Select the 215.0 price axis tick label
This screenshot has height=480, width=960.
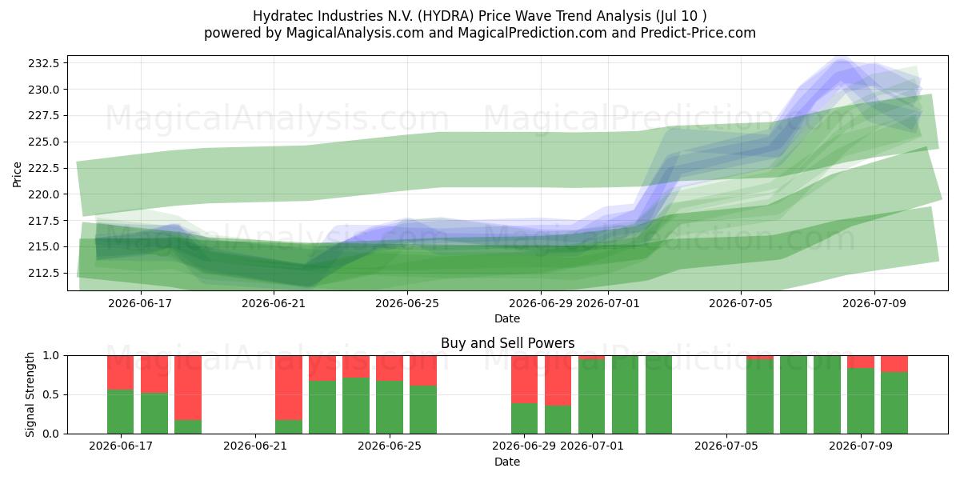pos(46,246)
